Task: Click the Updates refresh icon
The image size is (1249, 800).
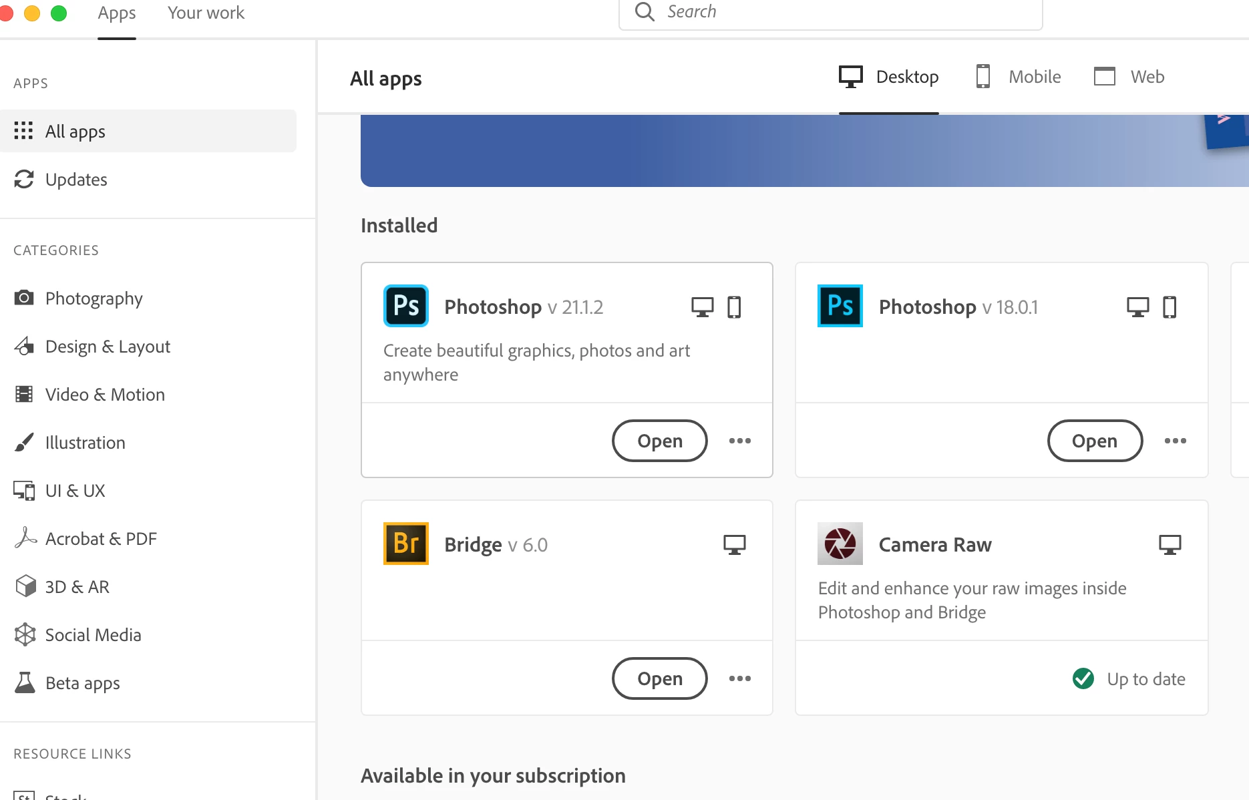Action: tap(24, 179)
